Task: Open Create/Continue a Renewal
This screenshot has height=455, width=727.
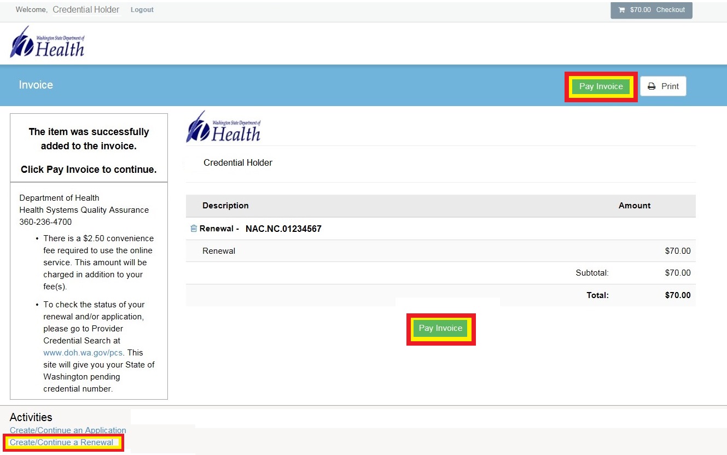Action: (62, 442)
